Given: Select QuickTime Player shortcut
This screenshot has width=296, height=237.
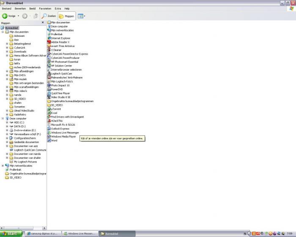Looking at the screenshot, I should 58,94.
